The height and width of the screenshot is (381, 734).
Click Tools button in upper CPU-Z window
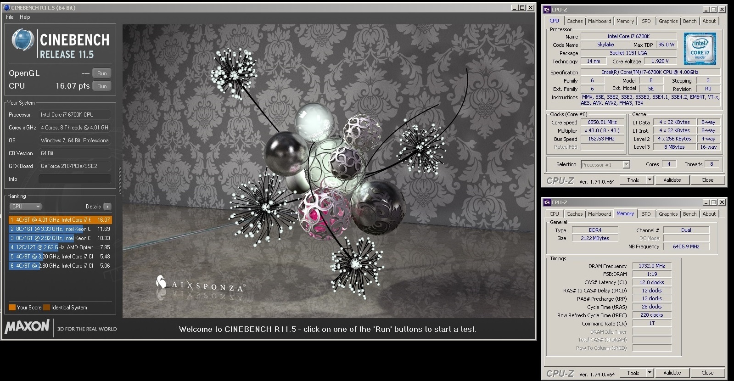click(633, 180)
